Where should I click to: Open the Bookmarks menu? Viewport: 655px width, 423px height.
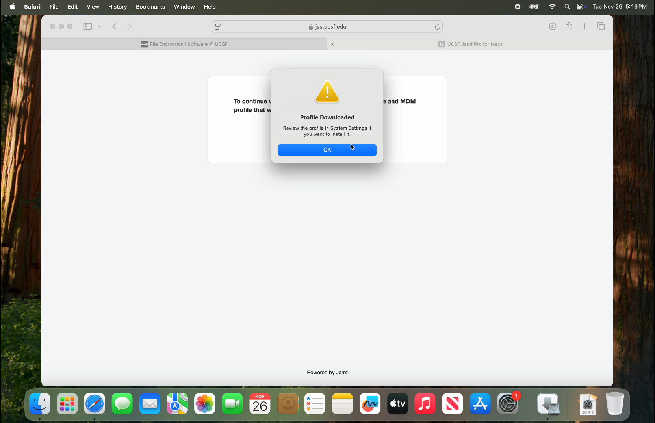(150, 7)
